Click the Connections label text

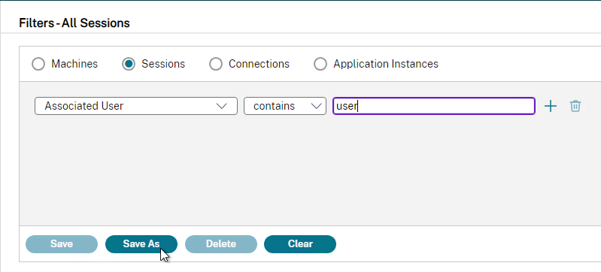coord(259,64)
